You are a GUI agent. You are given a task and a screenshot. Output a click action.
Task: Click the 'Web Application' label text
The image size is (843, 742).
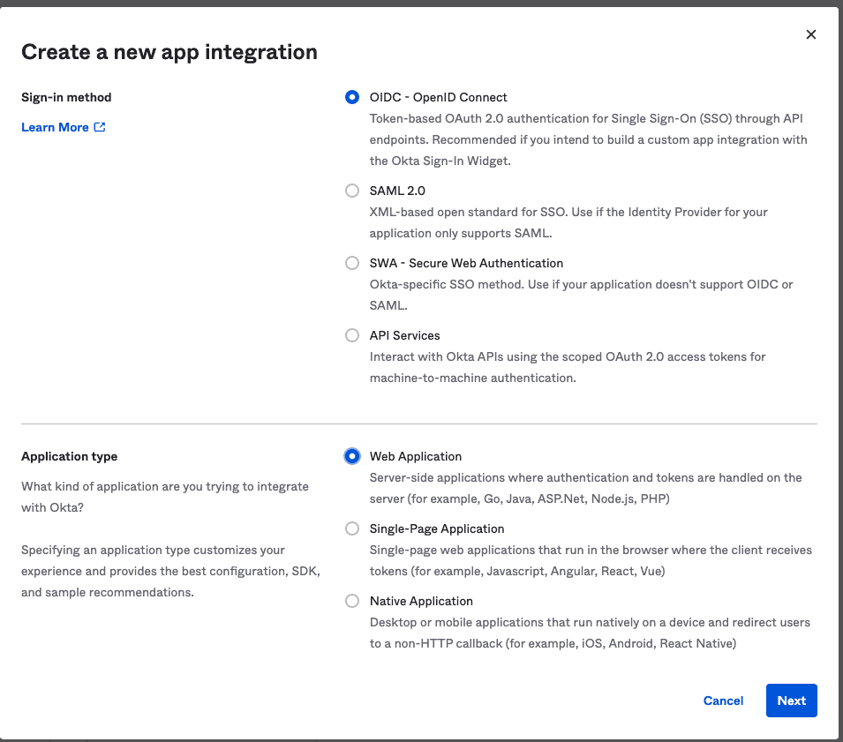point(416,456)
